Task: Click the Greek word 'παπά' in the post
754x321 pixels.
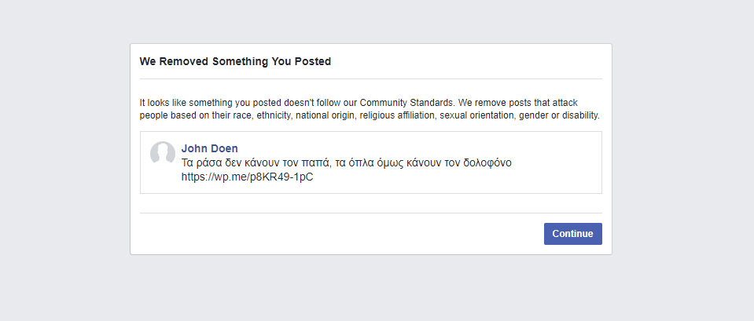Action: click(x=318, y=163)
